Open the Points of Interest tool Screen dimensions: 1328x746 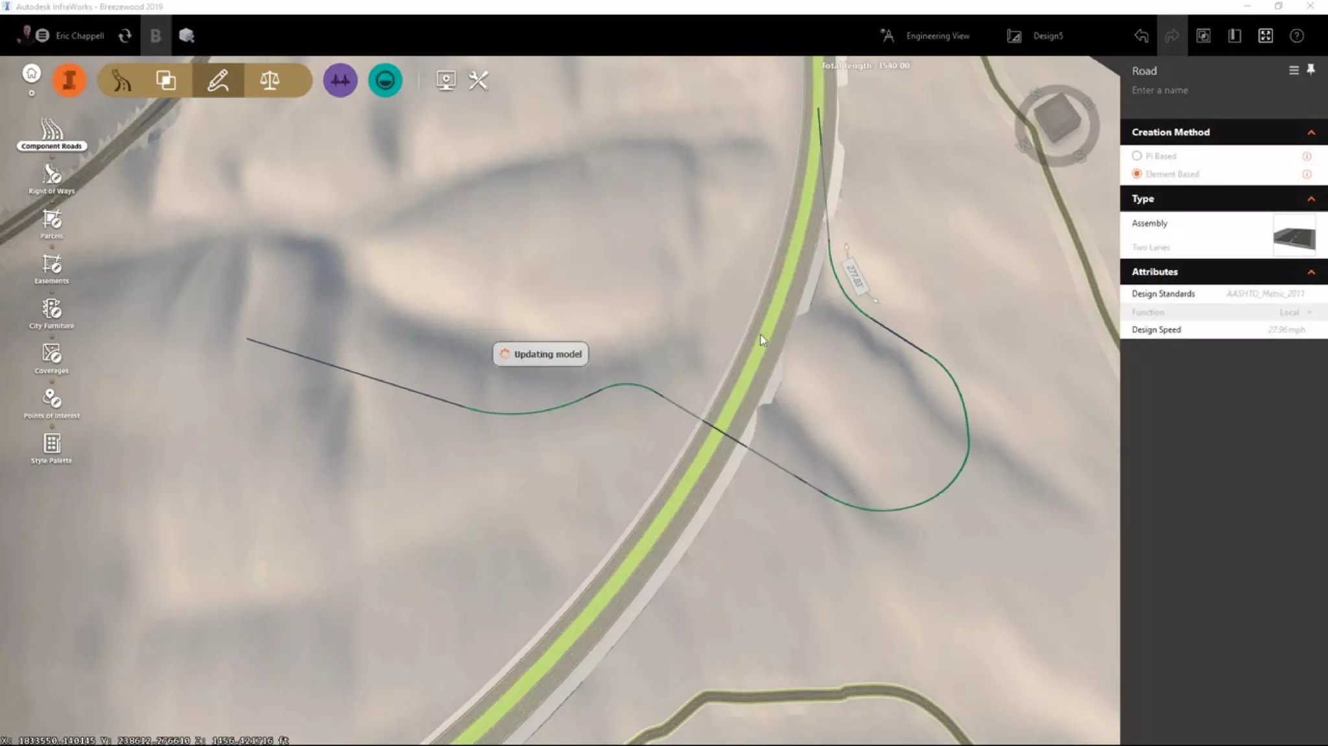pos(51,403)
